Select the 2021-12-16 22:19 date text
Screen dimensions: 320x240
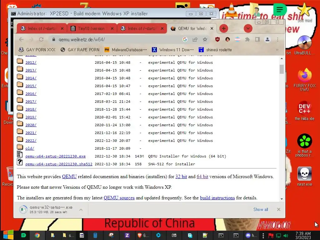click(x=112, y=133)
